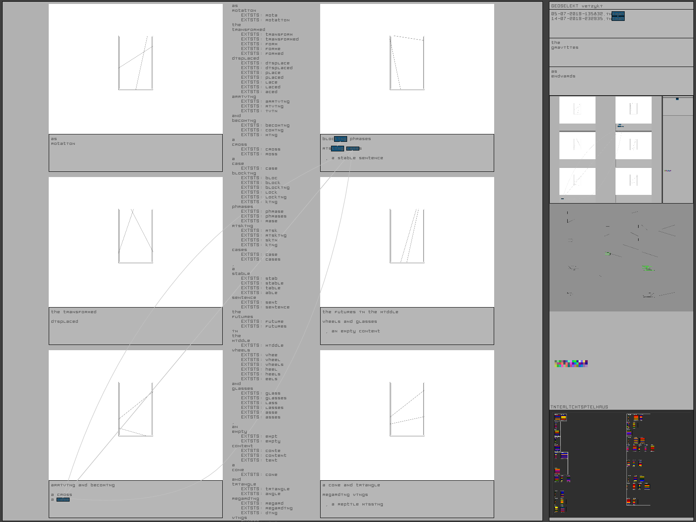Click 'a reptile missing' text line

pos(357,504)
